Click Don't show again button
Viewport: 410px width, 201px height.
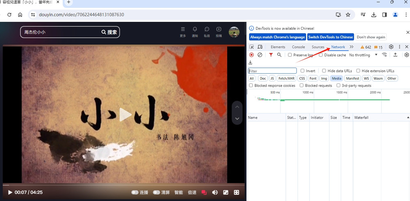point(371,37)
